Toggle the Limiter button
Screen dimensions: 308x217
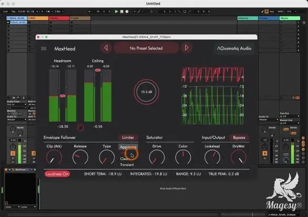(x=128, y=137)
